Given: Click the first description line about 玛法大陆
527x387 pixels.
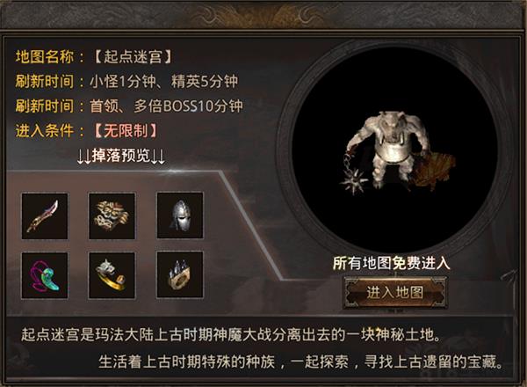Looking at the screenshot, I should tap(231, 334).
